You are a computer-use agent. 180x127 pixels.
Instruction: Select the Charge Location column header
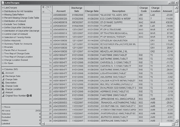[x=155, y=9]
